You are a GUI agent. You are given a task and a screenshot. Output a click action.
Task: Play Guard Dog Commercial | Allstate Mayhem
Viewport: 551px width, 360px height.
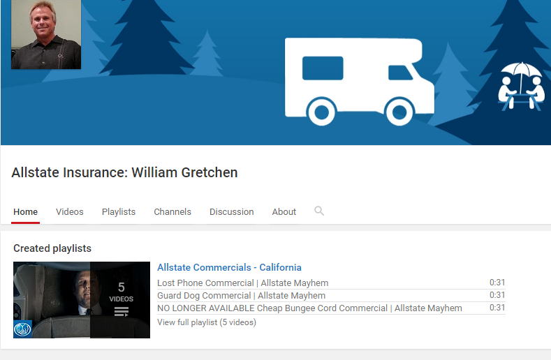[241, 296]
